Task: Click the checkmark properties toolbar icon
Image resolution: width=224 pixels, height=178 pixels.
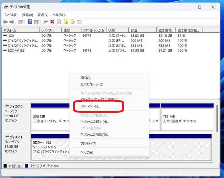Action: point(59,22)
